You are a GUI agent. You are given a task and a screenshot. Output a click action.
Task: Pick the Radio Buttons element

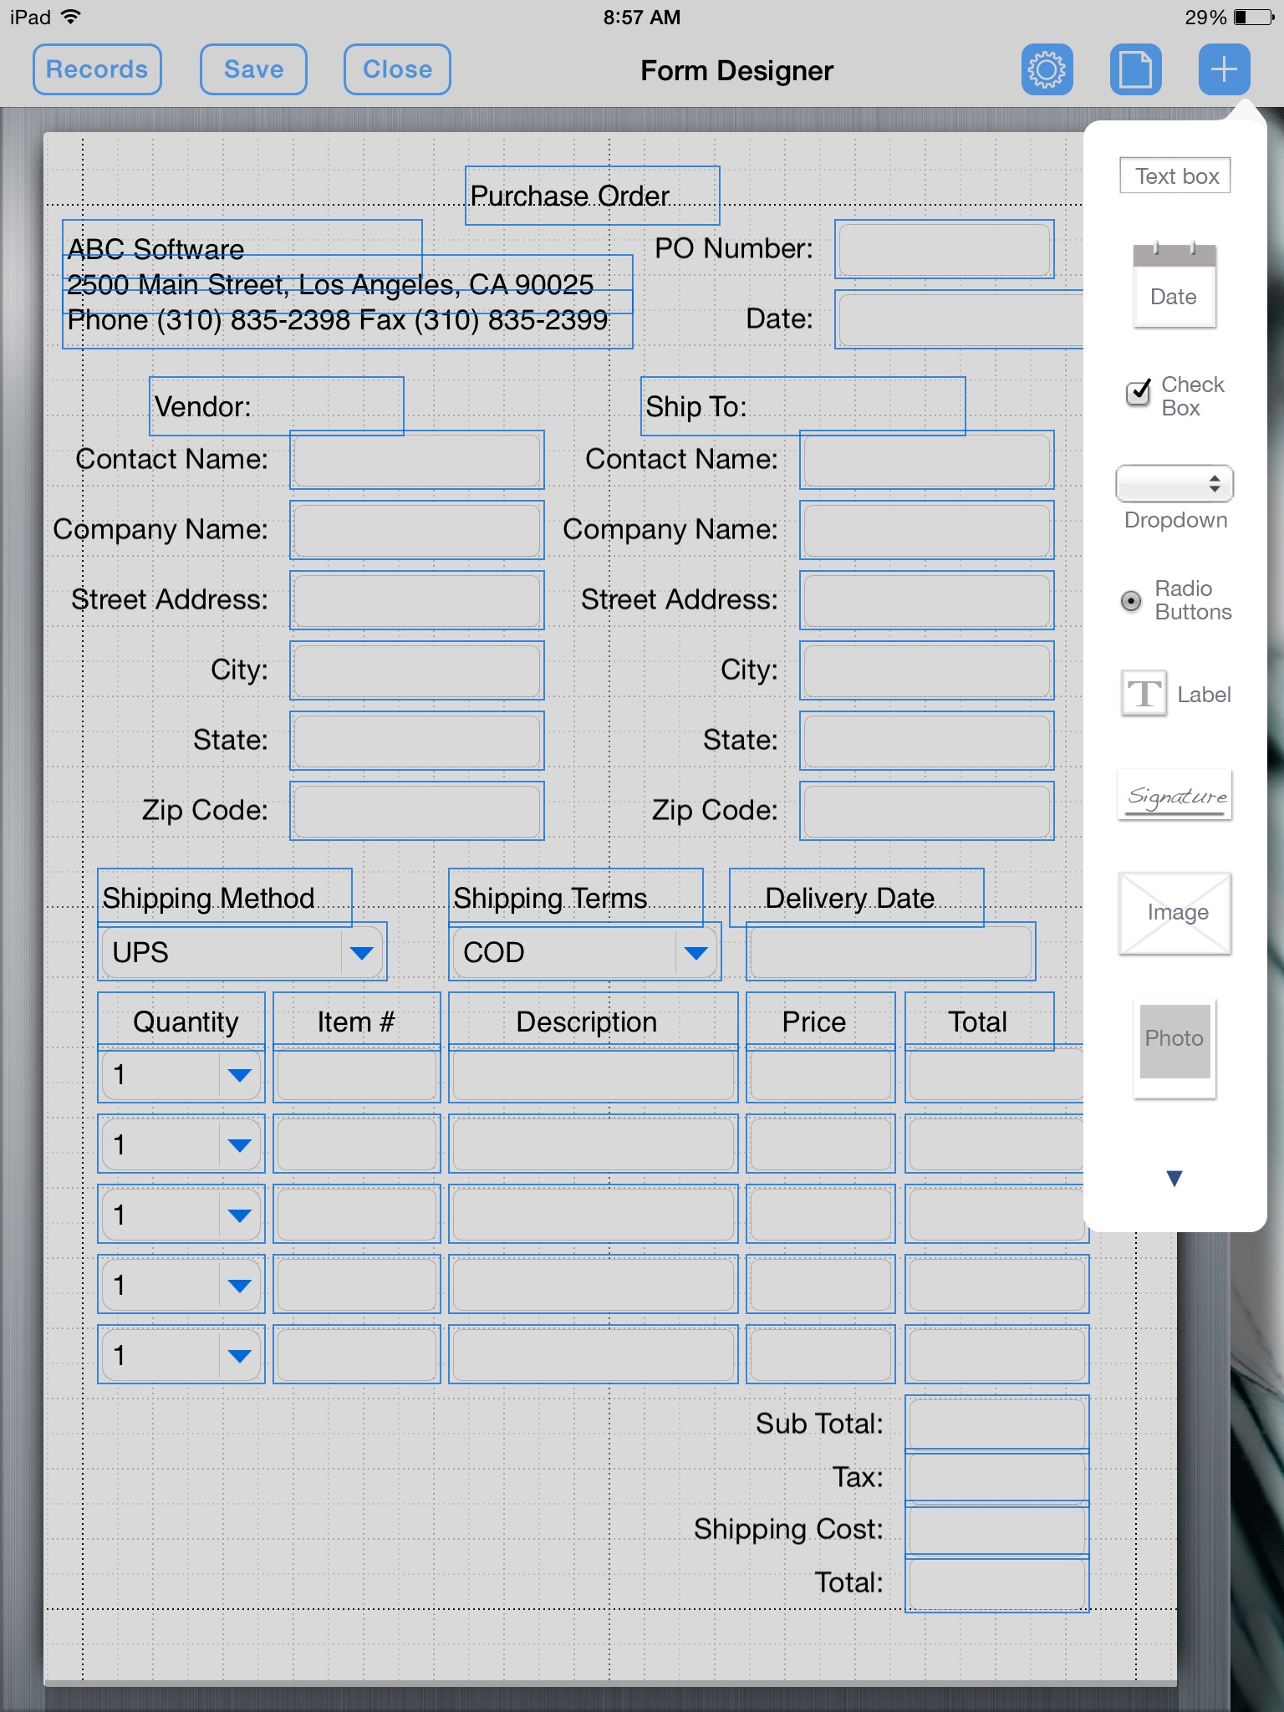(x=1175, y=600)
